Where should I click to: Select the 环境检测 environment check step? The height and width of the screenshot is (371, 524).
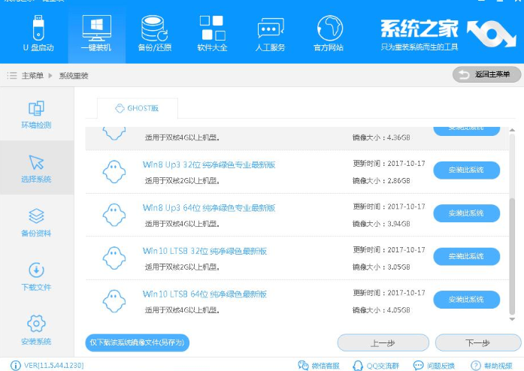coord(36,114)
